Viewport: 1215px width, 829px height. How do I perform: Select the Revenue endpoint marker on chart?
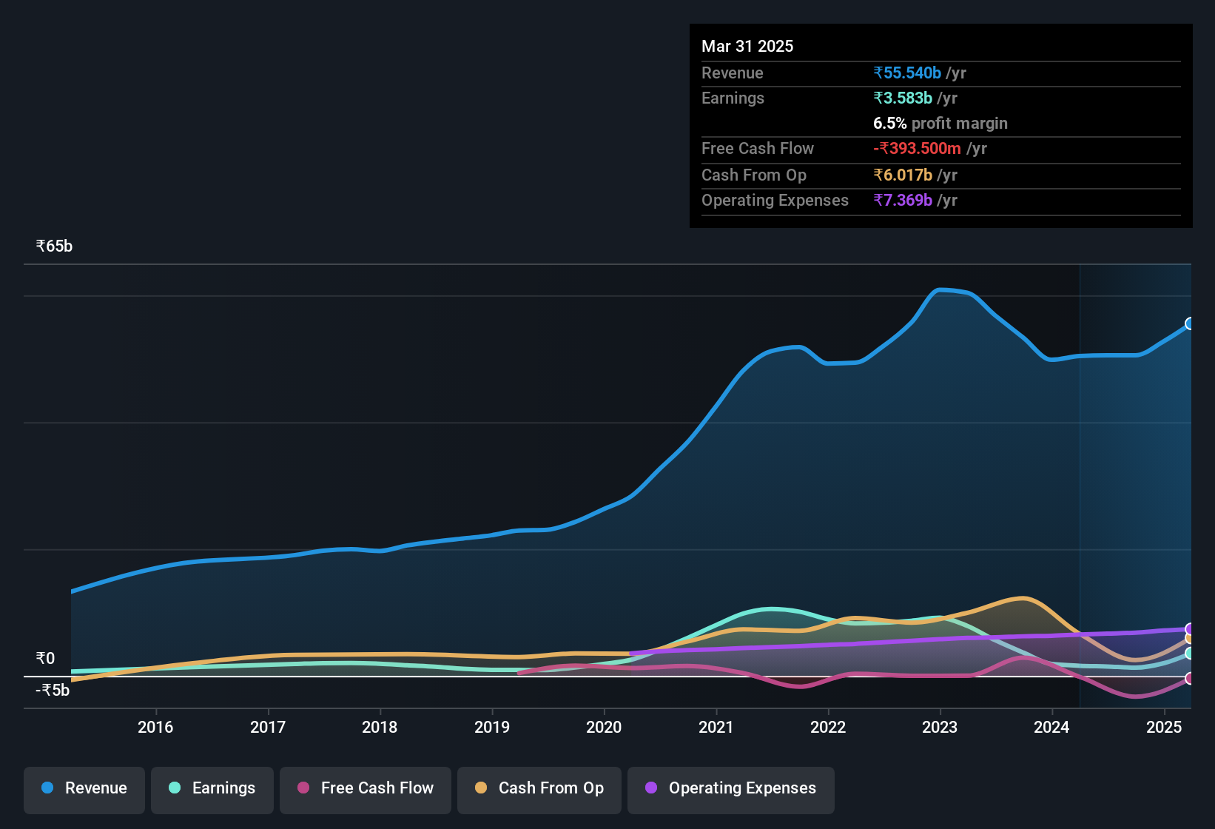1190,323
